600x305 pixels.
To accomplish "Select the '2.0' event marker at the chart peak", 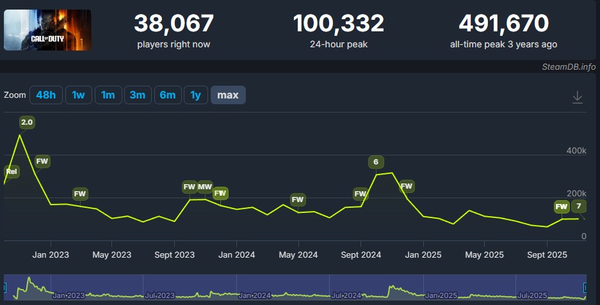I will point(27,121).
